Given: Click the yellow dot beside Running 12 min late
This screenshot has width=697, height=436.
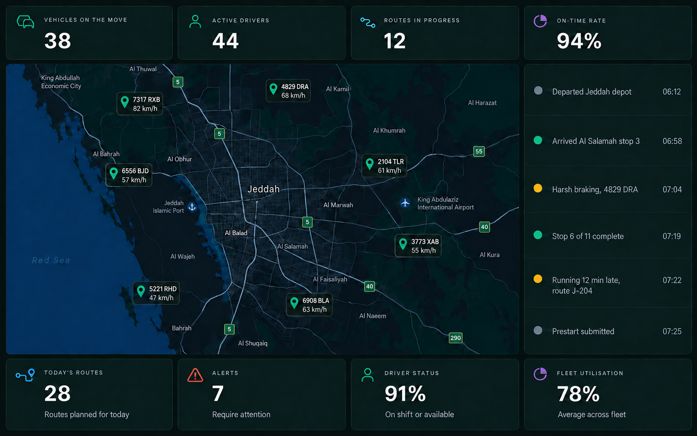Looking at the screenshot, I should click(x=538, y=279).
